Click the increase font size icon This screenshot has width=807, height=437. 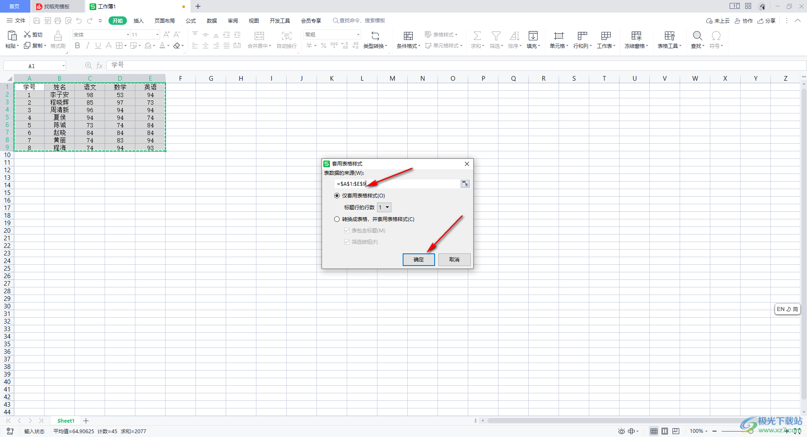click(166, 34)
